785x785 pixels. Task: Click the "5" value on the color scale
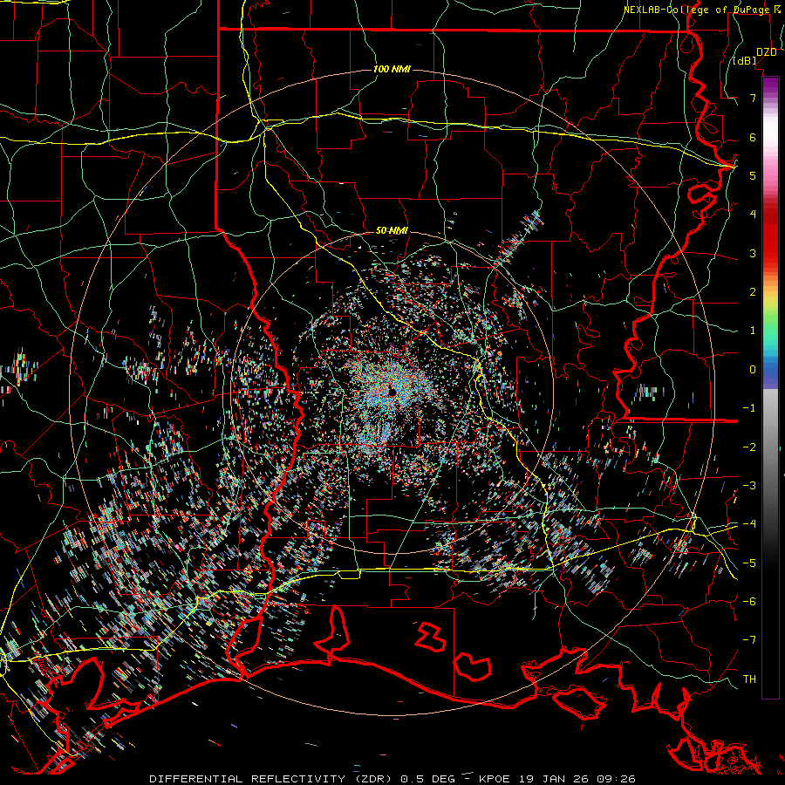click(x=753, y=175)
